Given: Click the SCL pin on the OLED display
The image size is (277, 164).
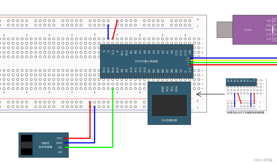Looking at the screenshot, I should click(x=172, y=84).
